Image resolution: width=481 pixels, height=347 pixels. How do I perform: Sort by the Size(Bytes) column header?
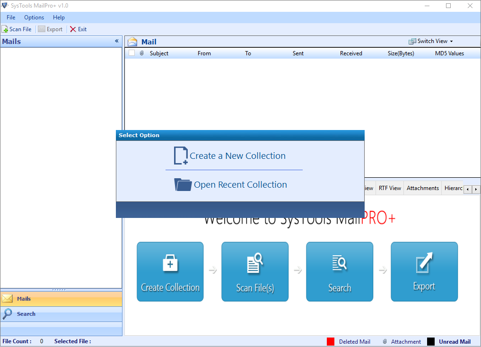[x=401, y=53]
